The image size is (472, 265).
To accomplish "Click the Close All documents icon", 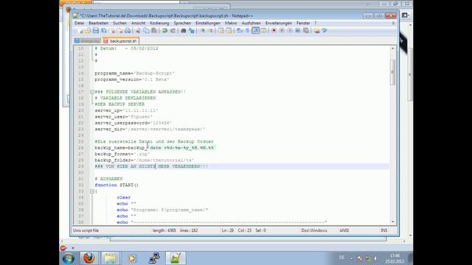I will pyautogui.click(x=120, y=31).
